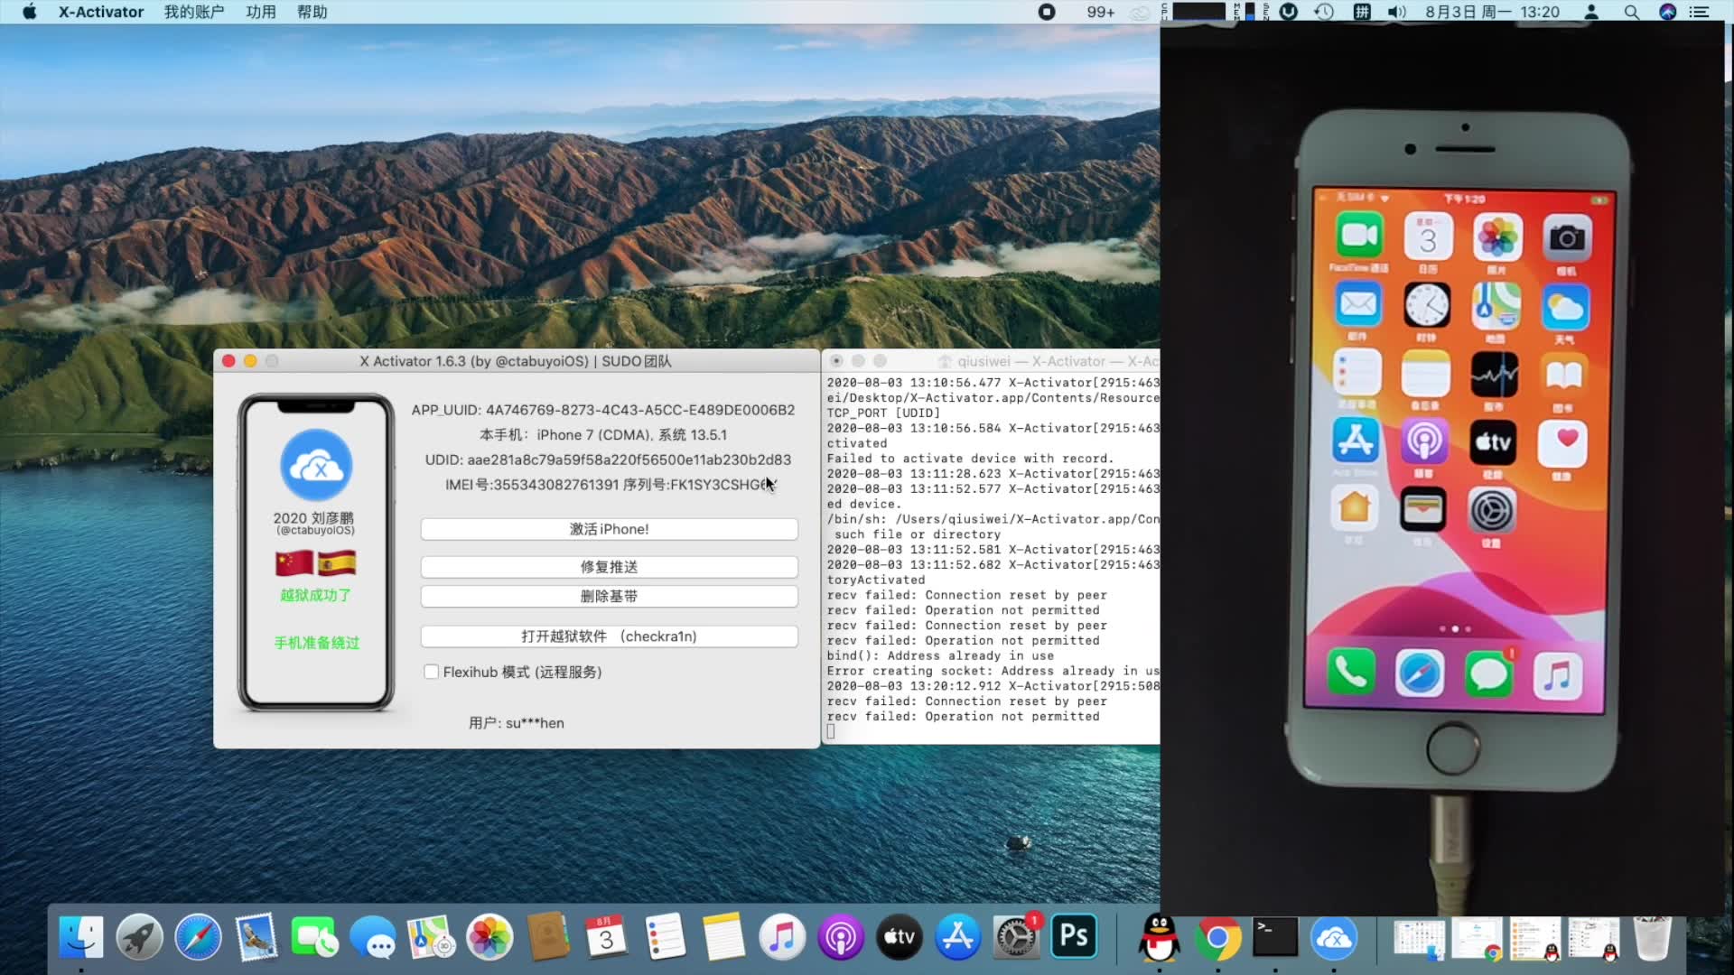Open App Store from the Dock
The image size is (1734, 975).
point(957,937)
